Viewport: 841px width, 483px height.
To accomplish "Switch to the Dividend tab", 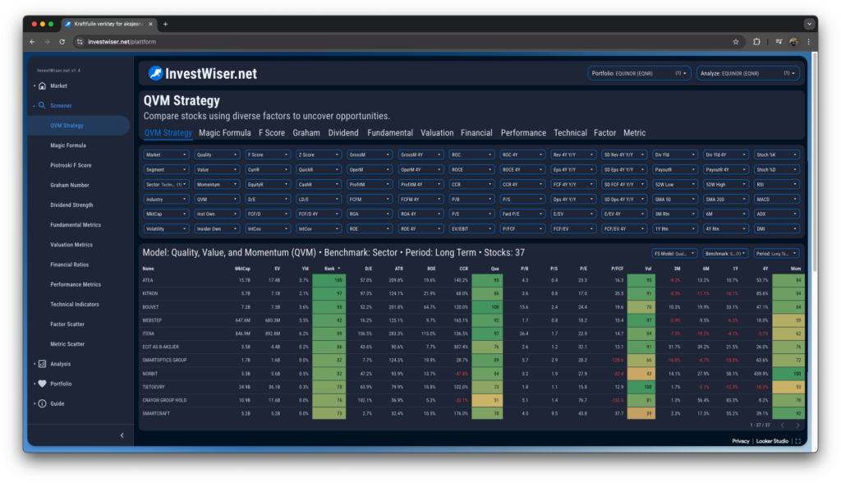I will coord(343,133).
